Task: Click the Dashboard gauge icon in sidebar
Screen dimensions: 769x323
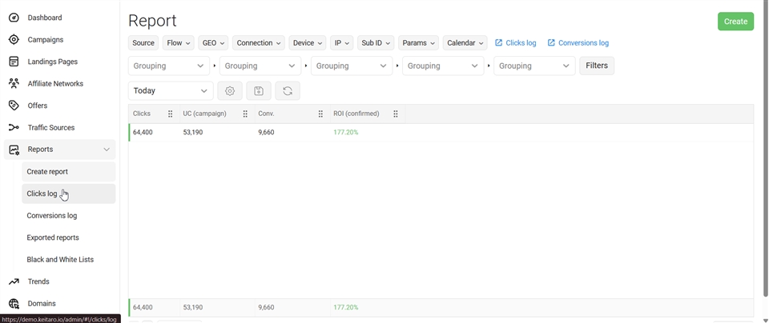Action: point(14,18)
